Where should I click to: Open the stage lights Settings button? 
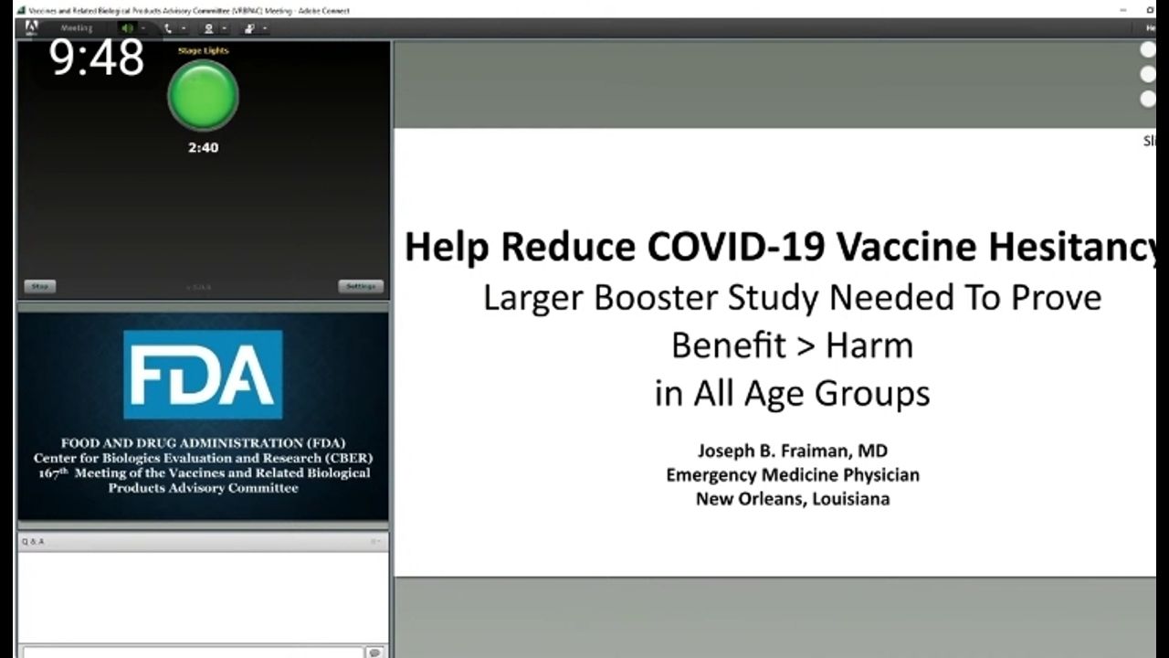tap(361, 286)
